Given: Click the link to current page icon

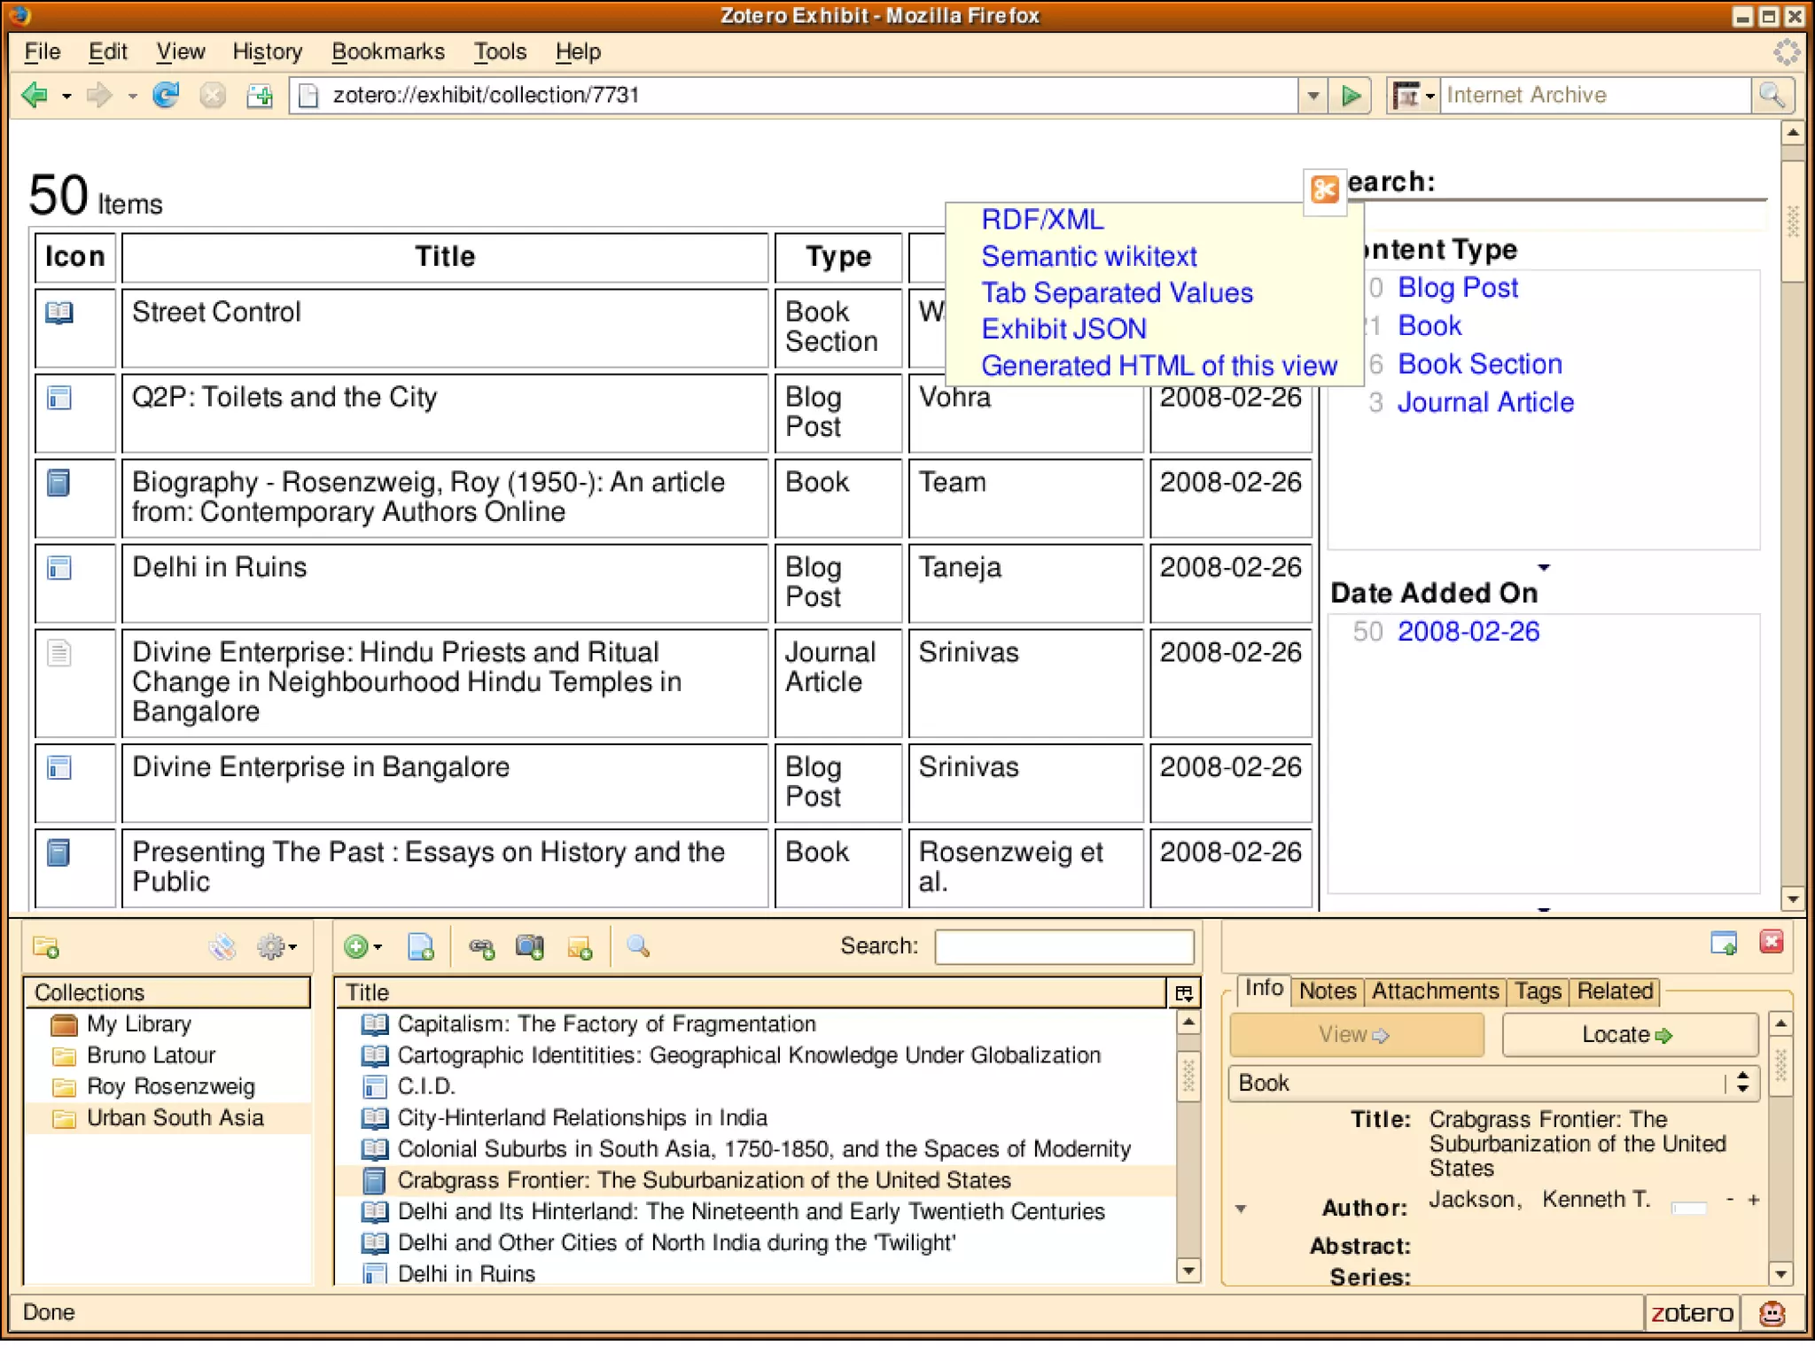Looking at the screenshot, I should pyautogui.click(x=481, y=947).
